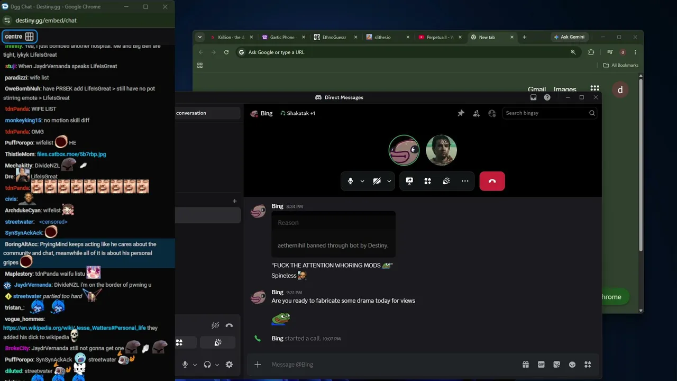677x381 pixels.
Task: Open the emoji picker
Action: (572, 364)
